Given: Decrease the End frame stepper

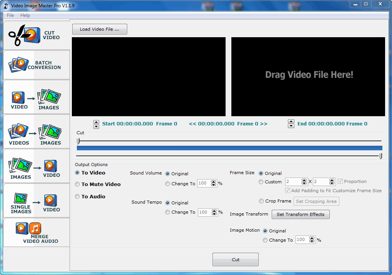Looking at the screenshot, I should point(291,126).
